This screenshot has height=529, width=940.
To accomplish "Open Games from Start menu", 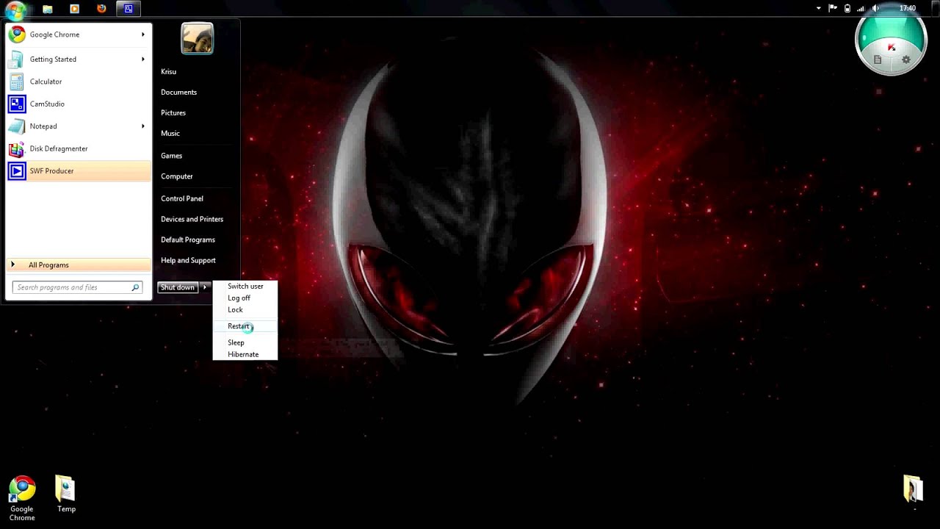I will point(171,156).
